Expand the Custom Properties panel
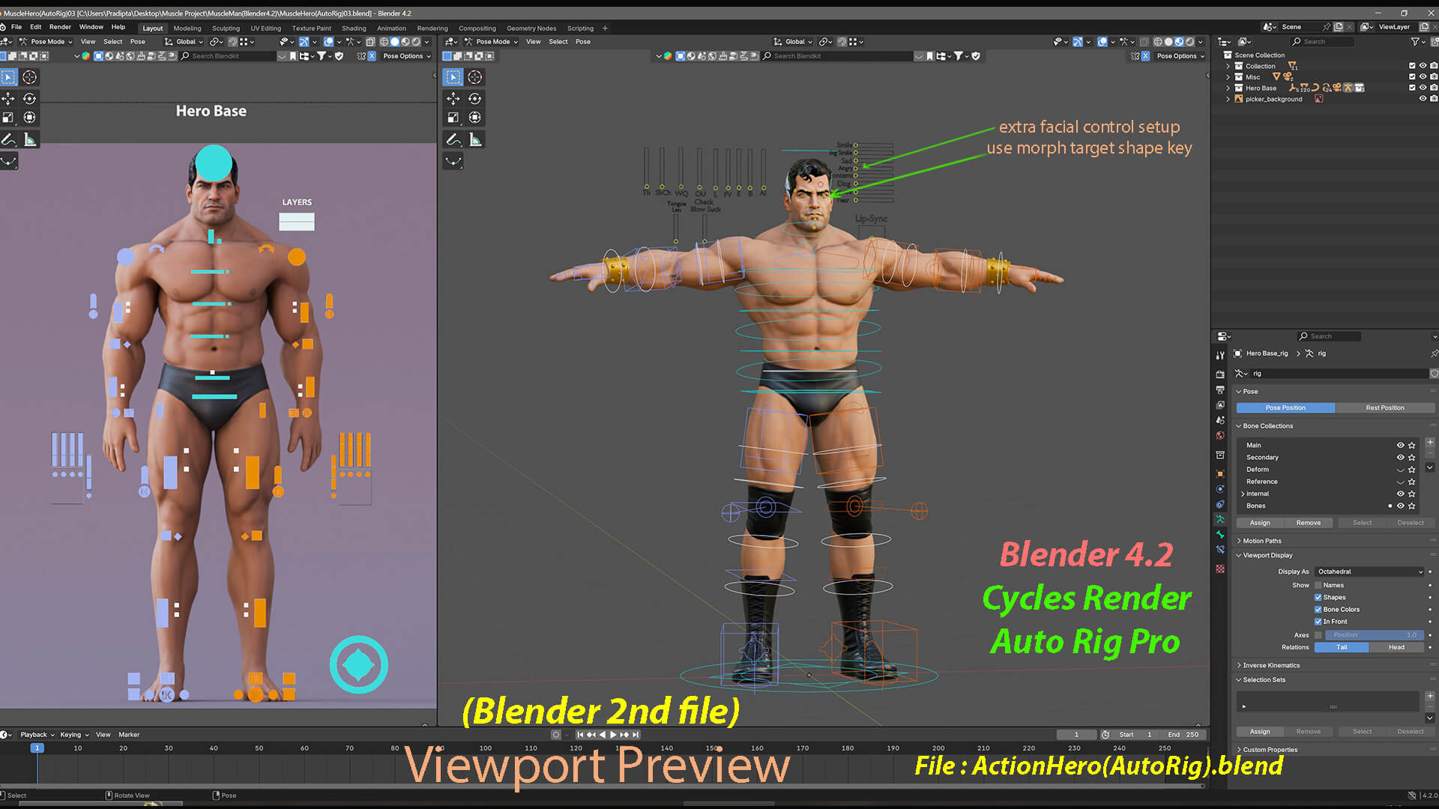This screenshot has height=809, width=1439. click(1270, 750)
